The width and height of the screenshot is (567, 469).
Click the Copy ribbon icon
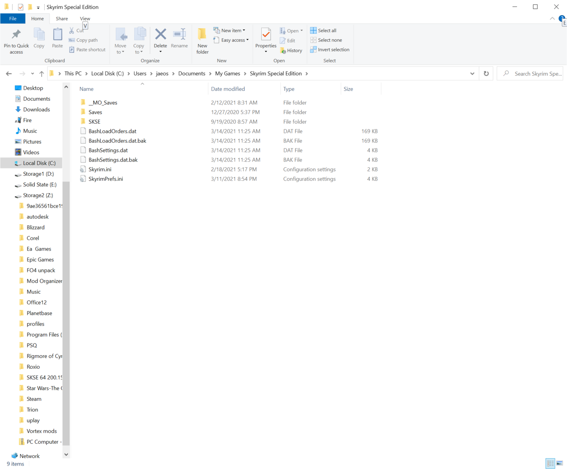39,35
